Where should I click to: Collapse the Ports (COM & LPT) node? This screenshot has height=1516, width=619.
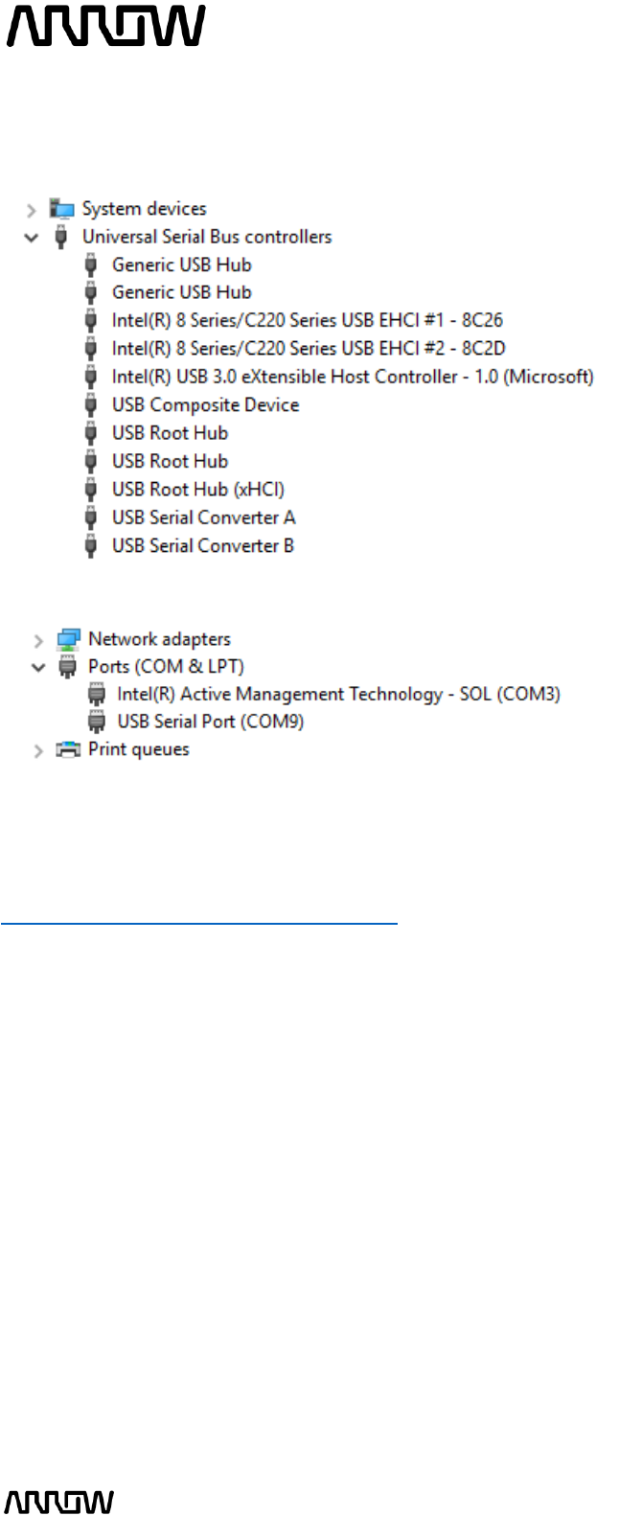(x=38, y=667)
